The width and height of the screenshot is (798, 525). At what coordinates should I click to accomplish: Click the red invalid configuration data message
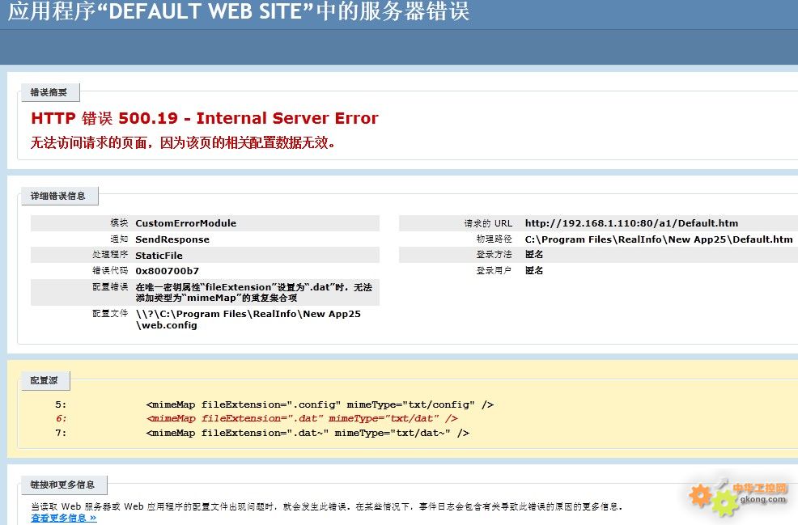click(x=183, y=143)
